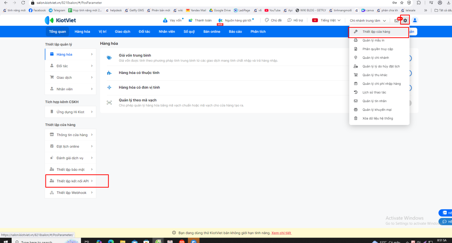This screenshot has height=243, width=452.
Task: Bookmark this page with the star icon
Action: click(x=402, y=3)
